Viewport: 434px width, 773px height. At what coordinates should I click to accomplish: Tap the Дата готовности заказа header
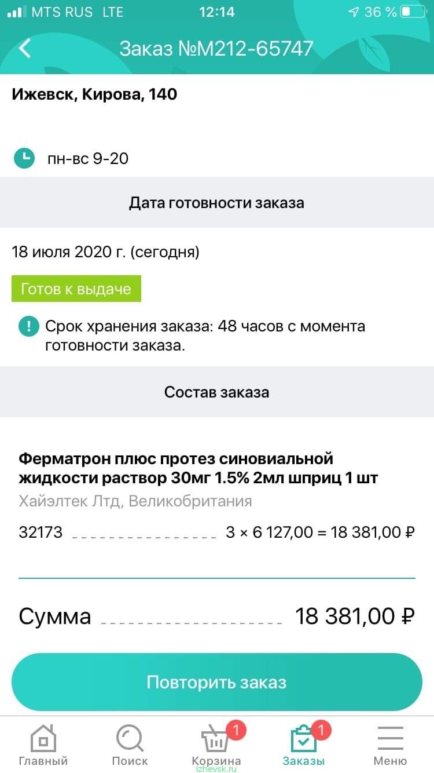(216, 203)
